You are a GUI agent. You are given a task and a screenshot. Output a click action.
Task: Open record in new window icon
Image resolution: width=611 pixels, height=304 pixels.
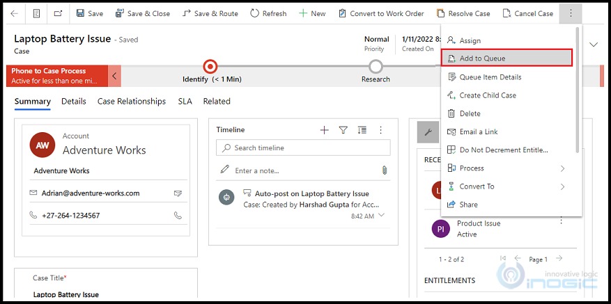point(58,13)
